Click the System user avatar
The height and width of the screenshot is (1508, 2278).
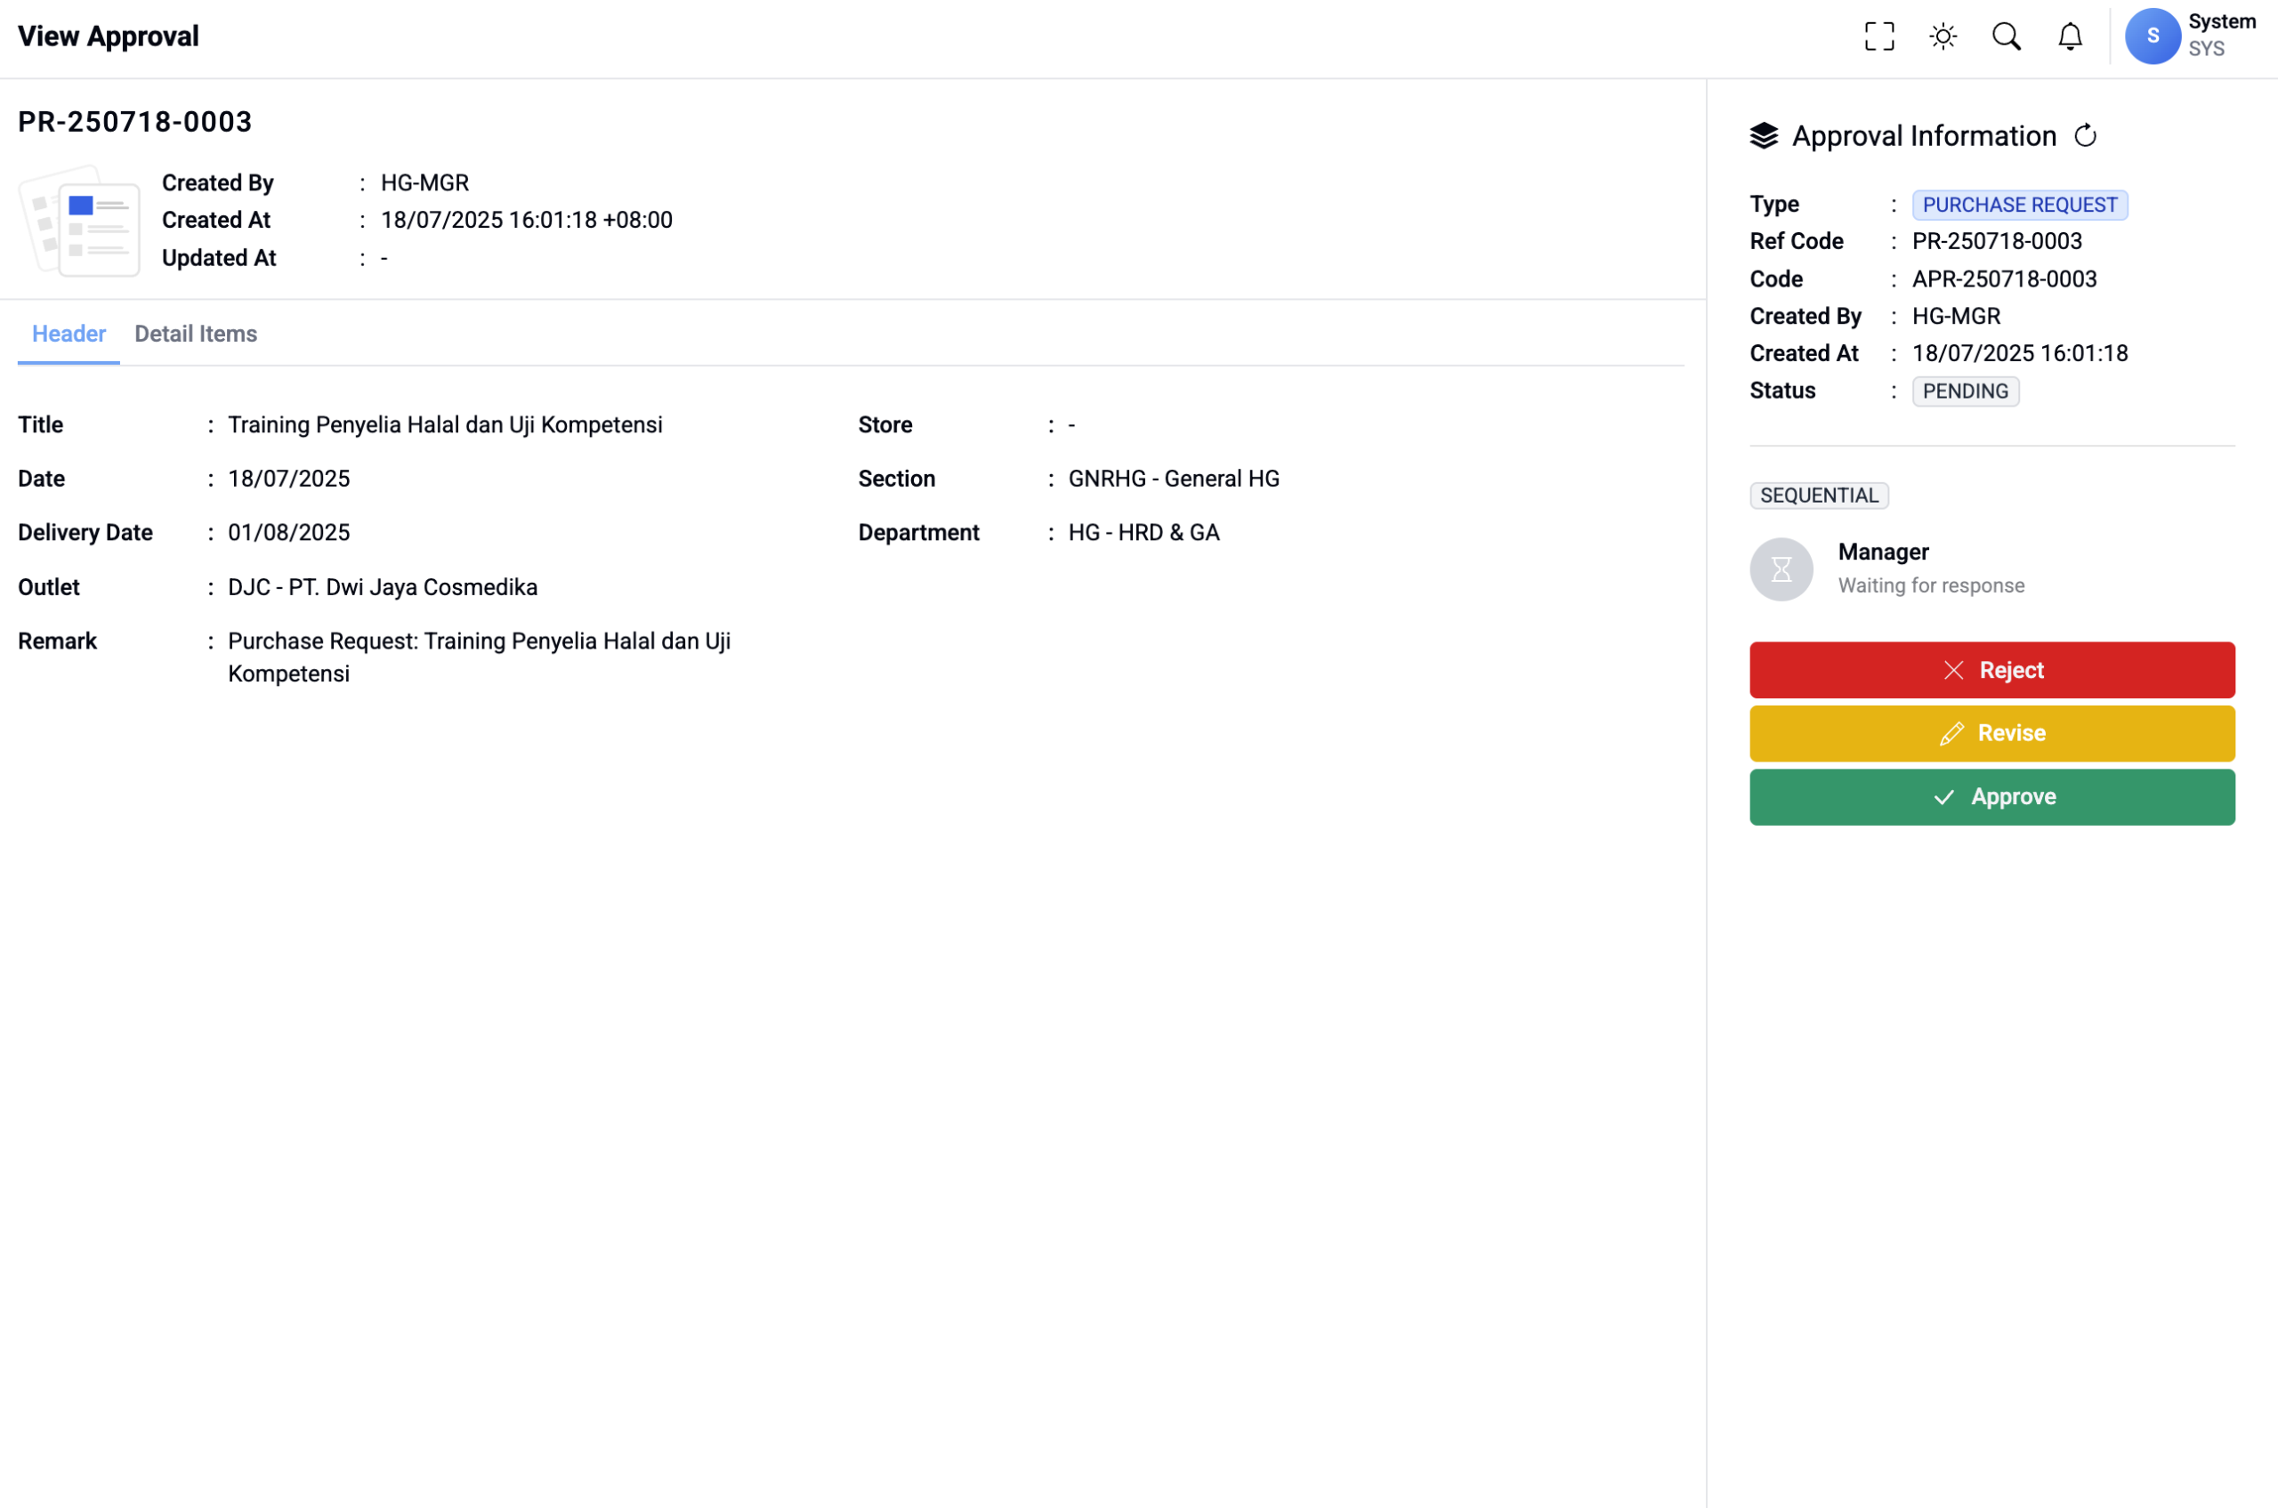point(2152,36)
